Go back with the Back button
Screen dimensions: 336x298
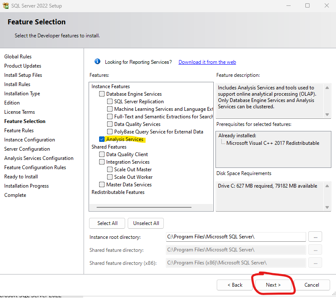235,285
